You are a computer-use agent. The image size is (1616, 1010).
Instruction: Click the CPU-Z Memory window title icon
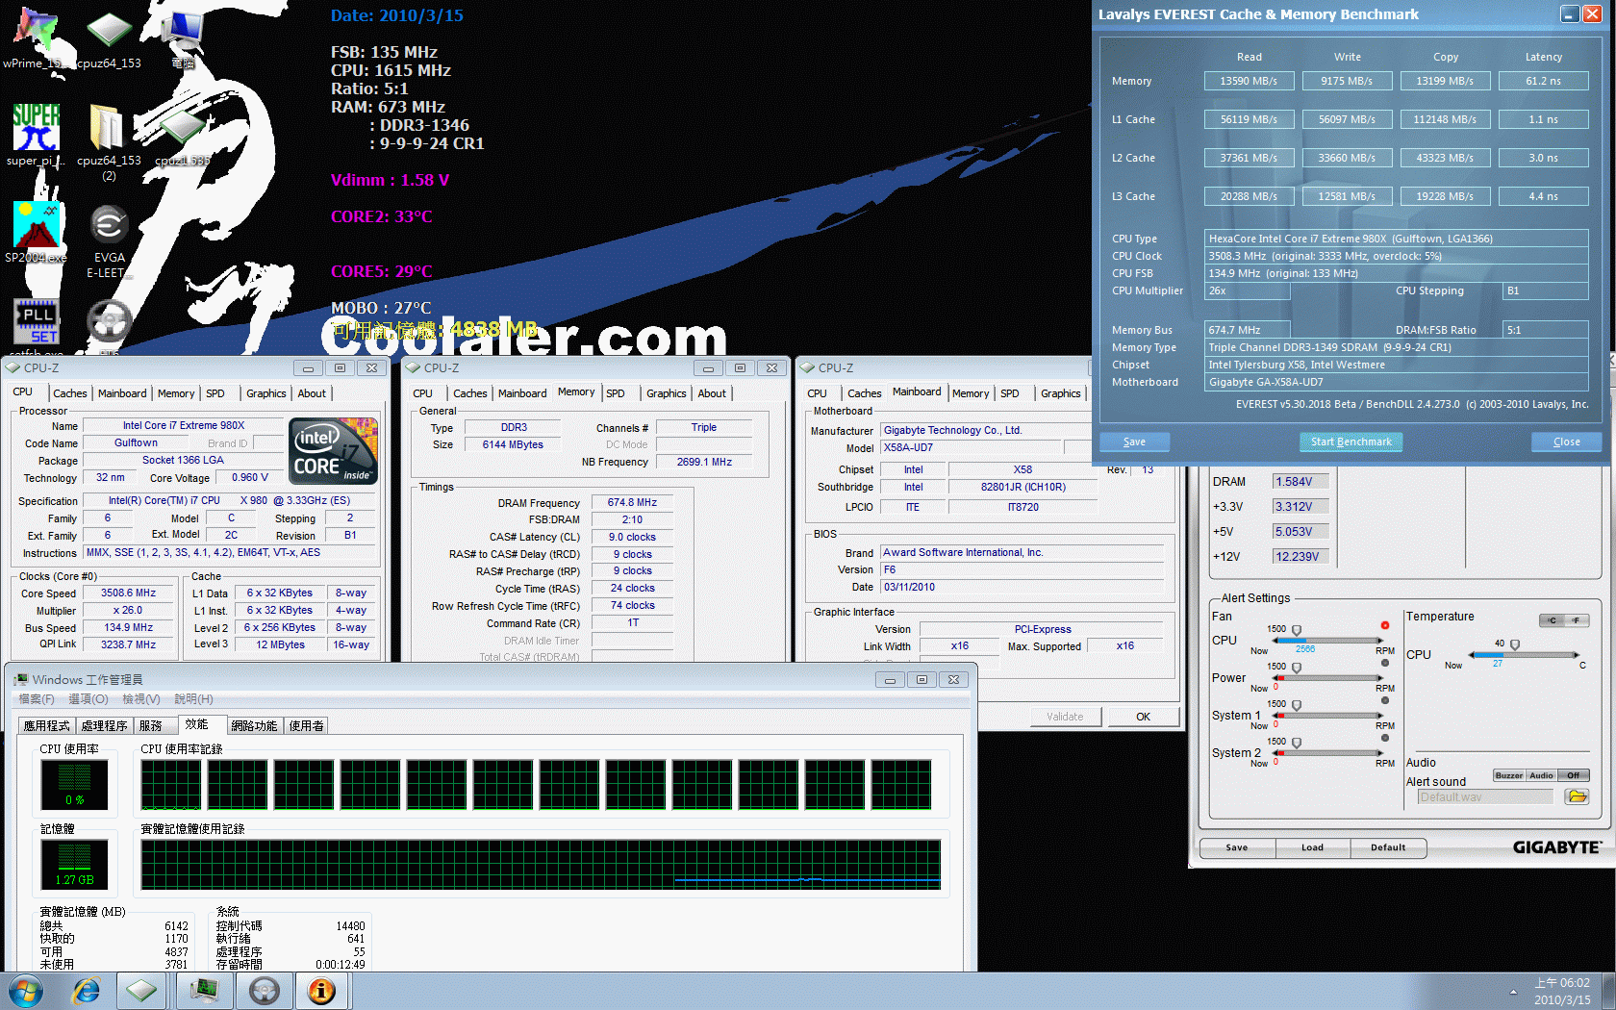pos(414,367)
